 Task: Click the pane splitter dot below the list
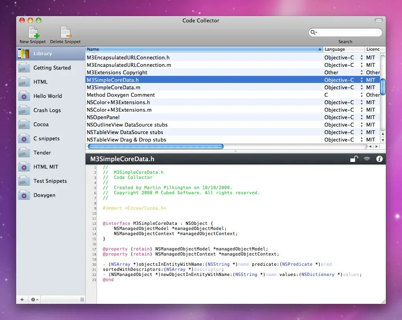tap(236, 151)
